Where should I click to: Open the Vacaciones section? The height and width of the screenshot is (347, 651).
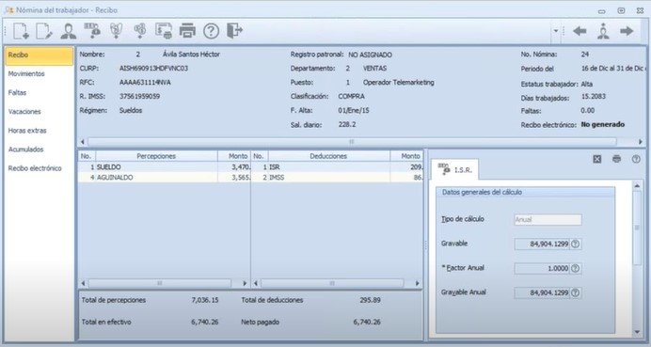click(24, 112)
